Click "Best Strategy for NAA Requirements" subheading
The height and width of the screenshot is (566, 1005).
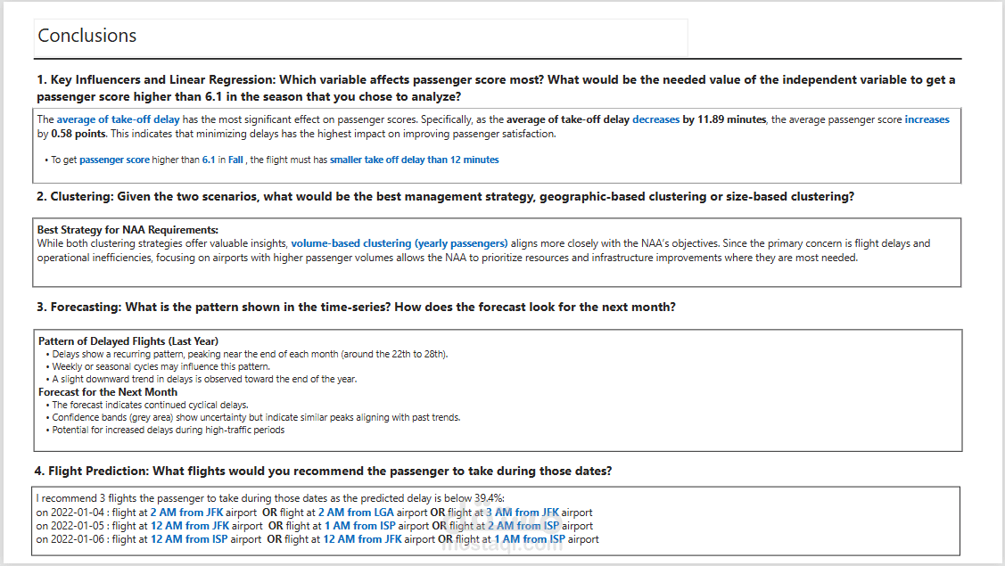[128, 230]
